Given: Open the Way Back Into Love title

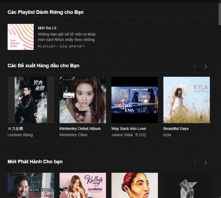Looking at the screenshot, I should coord(129,129).
